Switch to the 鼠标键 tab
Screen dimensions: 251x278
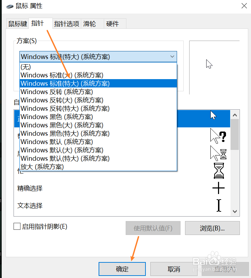pos(18,24)
